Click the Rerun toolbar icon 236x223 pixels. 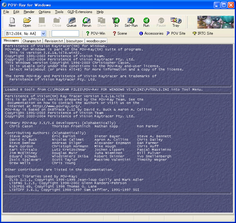[x=87, y=22]
